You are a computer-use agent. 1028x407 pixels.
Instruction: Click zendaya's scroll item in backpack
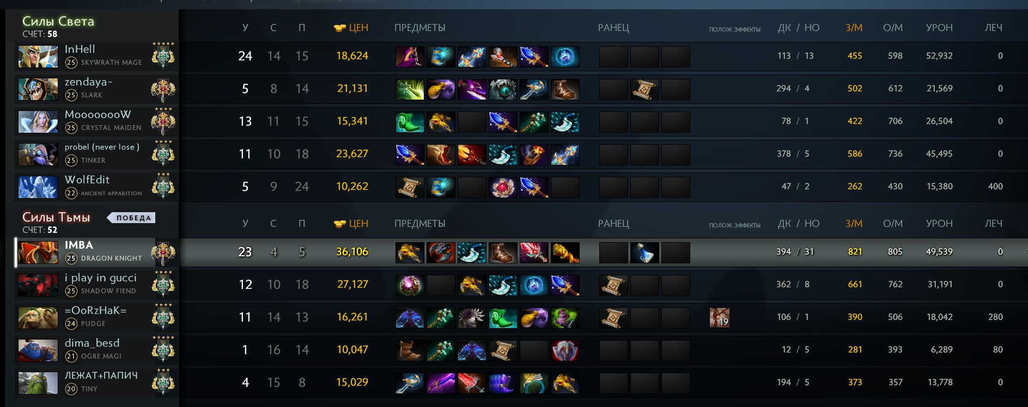644,89
